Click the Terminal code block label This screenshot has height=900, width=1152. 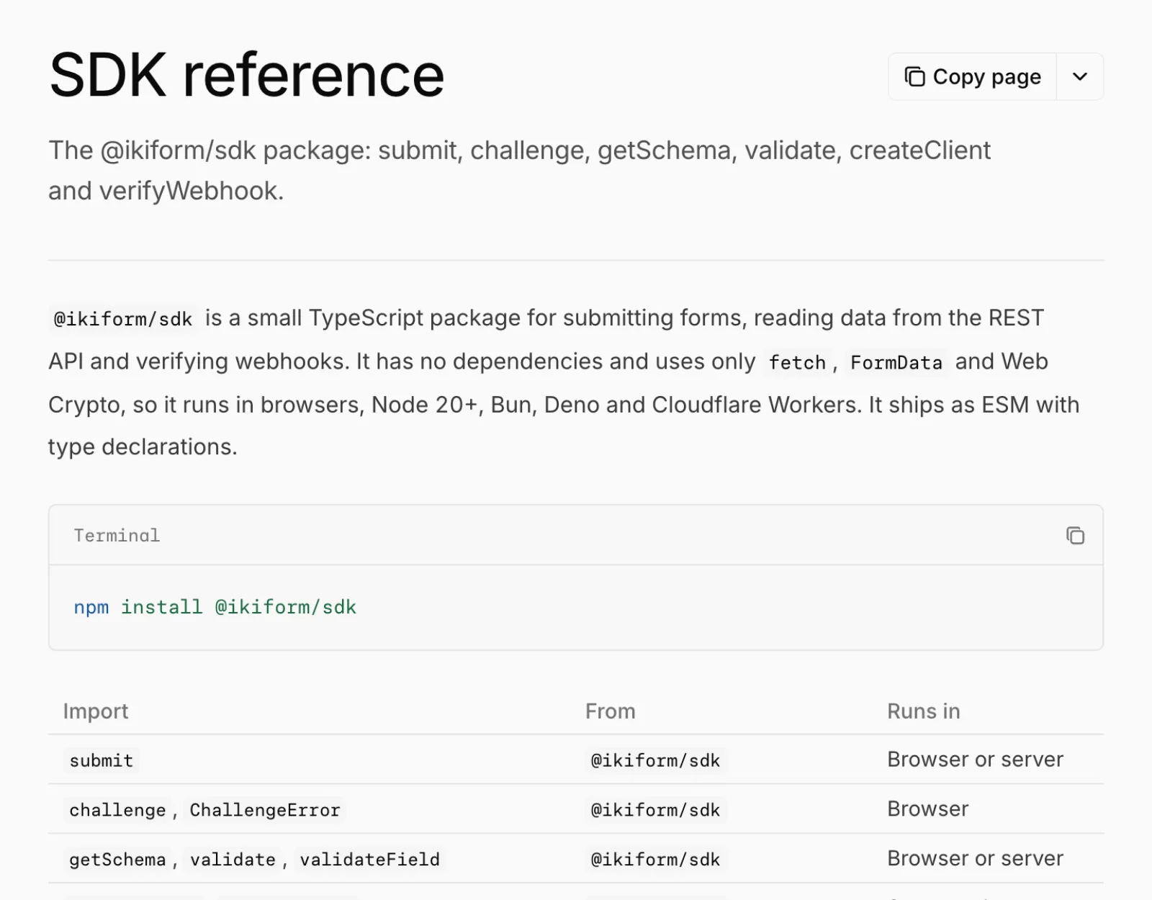(117, 536)
